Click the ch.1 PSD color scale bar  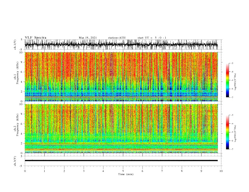[x=227, y=80]
